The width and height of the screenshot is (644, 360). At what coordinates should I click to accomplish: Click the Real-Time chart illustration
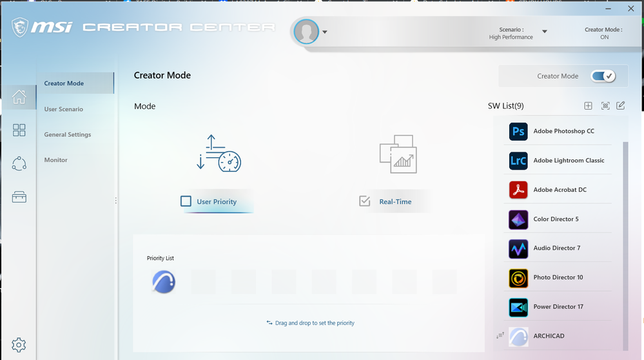click(x=398, y=154)
